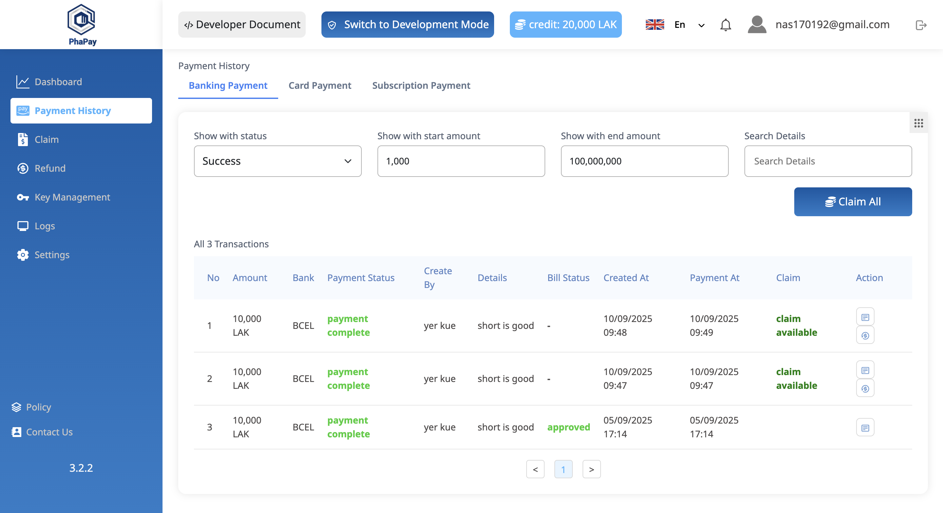This screenshot has width=943, height=513.
Task: Open detail icon for transaction 3
Action: (865, 427)
